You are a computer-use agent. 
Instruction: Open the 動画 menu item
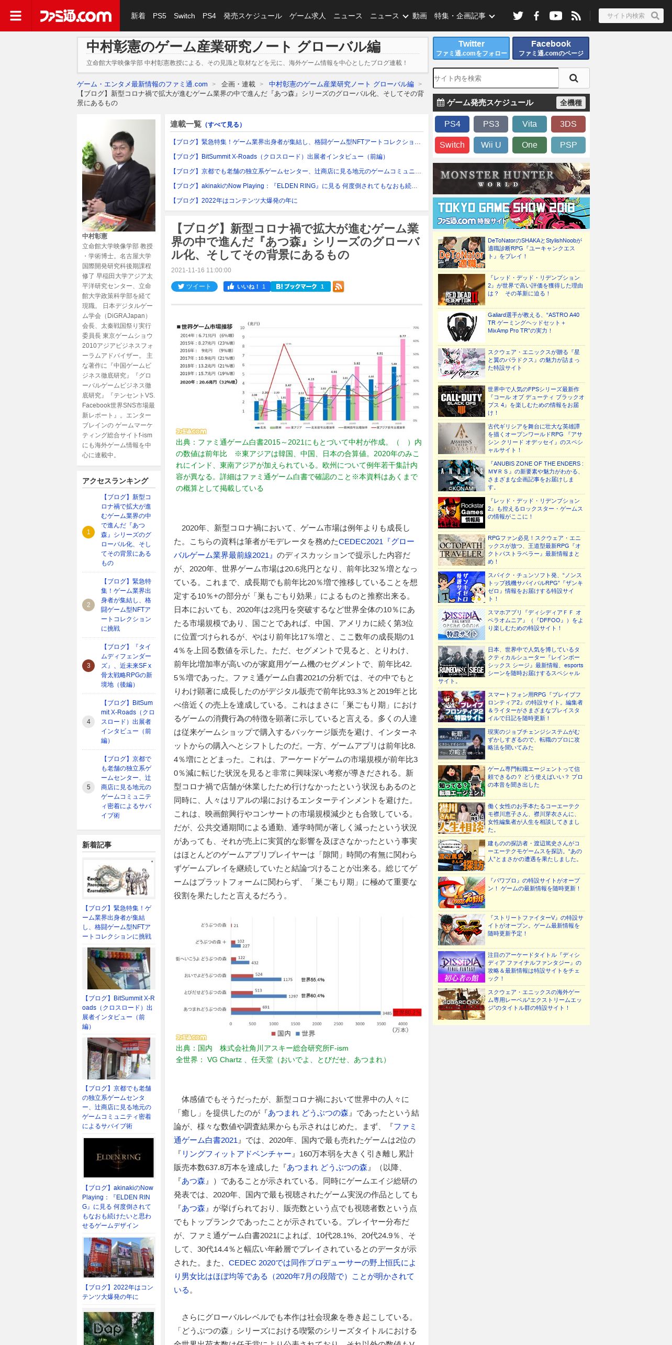(x=420, y=16)
